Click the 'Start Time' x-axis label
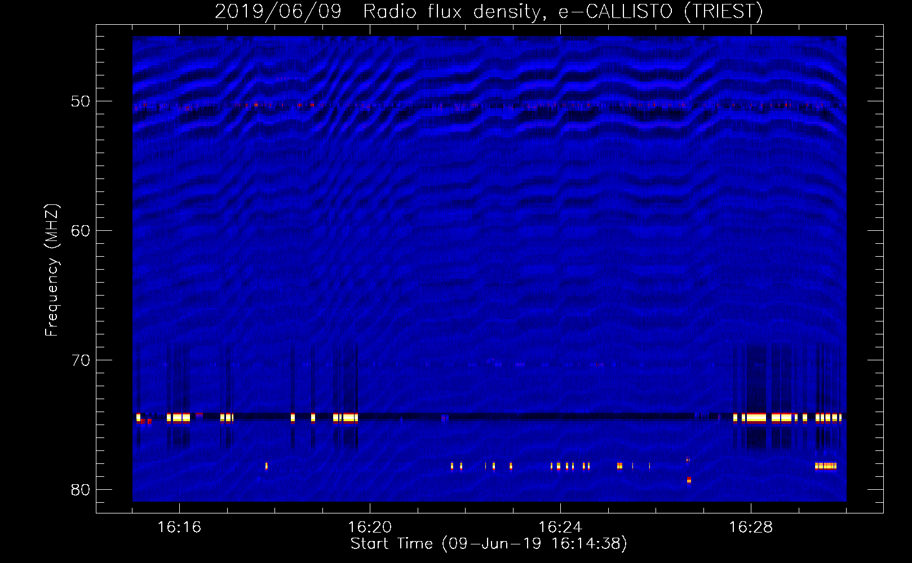Viewport: 912px width, 563px height. pyautogui.click(x=489, y=544)
